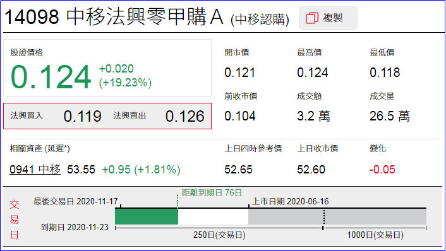This screenshot has height=251, width=446.
Task: Click the 上市日期 2020-06-16 marker
Action: (291, 202)
